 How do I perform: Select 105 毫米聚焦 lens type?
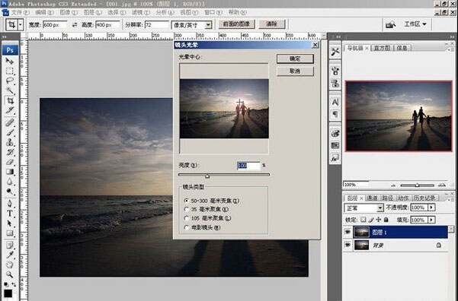tap(187, 218)
